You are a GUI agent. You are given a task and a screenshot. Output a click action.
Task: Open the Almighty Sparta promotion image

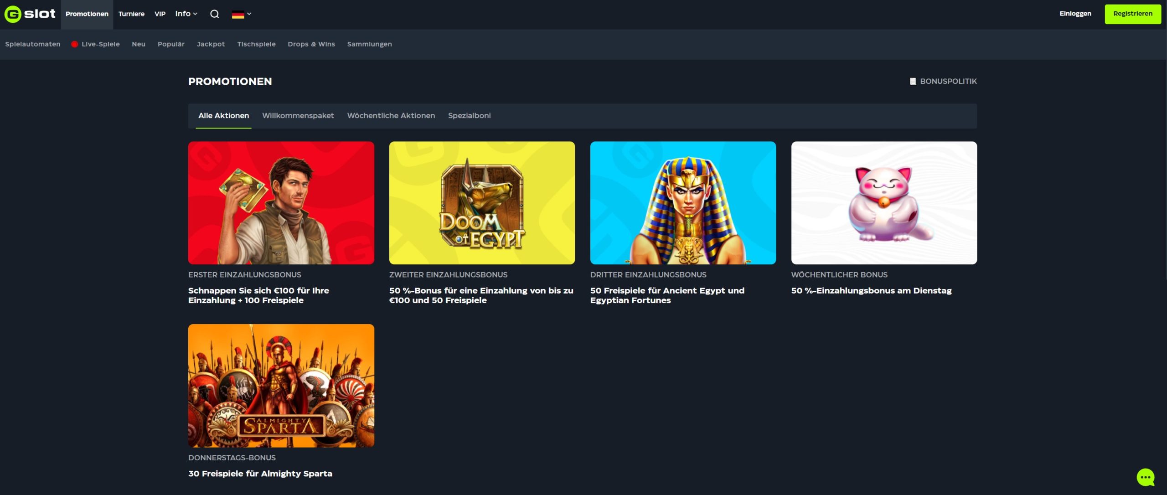point(281,386)
